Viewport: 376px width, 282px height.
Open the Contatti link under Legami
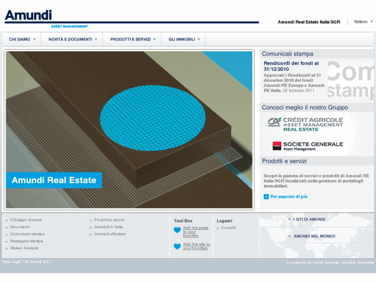pos(228,228)
